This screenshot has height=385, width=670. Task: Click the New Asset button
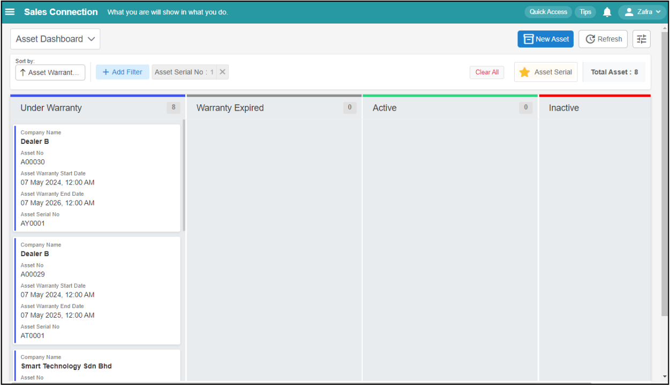546,39
